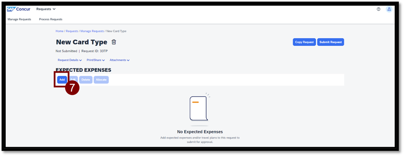Follow the Manage Requests breadcrumb link
The height and width of the screenshot is (156, 404).
92,31
